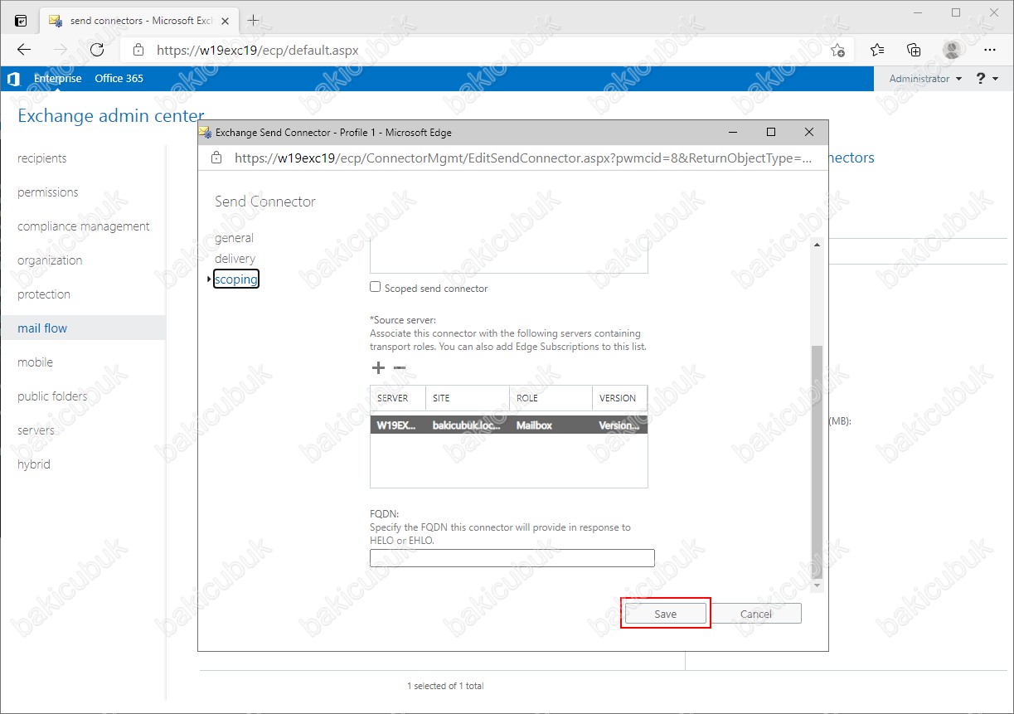Sort the table by SITE column header
Image resolution: width=1014 pixels, height=714 pixels.
(468, 398)
